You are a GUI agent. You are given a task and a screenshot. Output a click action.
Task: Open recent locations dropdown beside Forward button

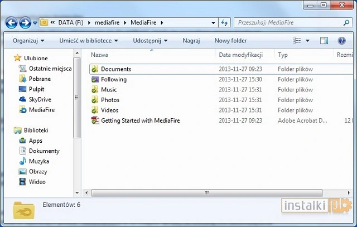pyautogui.click(x=35, y=23)
